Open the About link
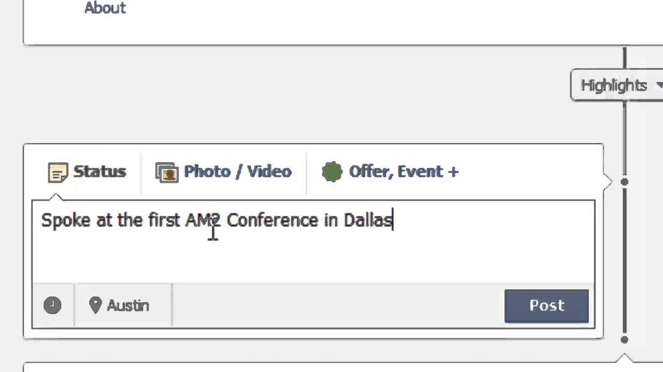663x372 pixels. (x=105, y=8)
